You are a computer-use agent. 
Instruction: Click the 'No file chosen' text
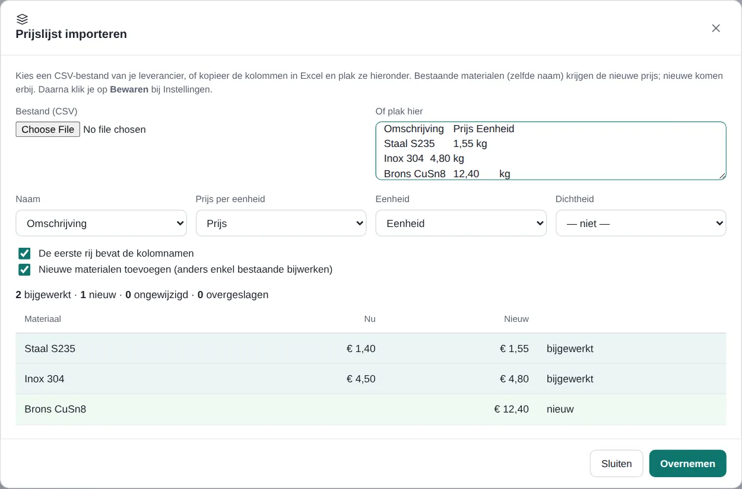tap(115, 129)
